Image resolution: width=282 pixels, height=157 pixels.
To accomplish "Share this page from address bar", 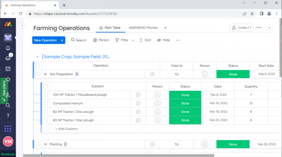I will (x=244, y=14).
